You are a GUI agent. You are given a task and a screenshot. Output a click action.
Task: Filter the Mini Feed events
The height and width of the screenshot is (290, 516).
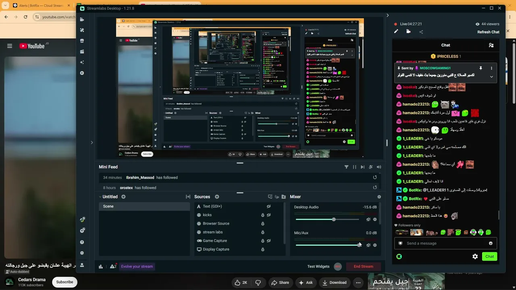point(346,167)
